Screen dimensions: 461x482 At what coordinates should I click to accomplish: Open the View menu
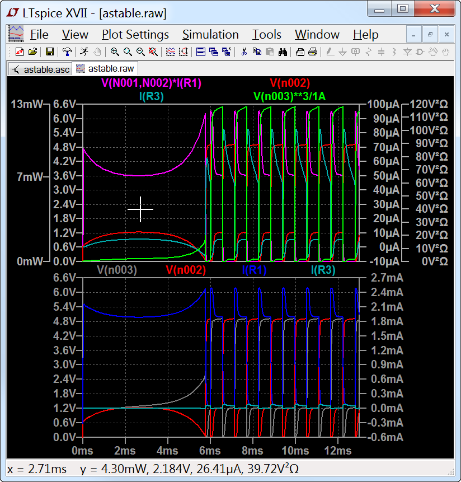click(75, 35)
